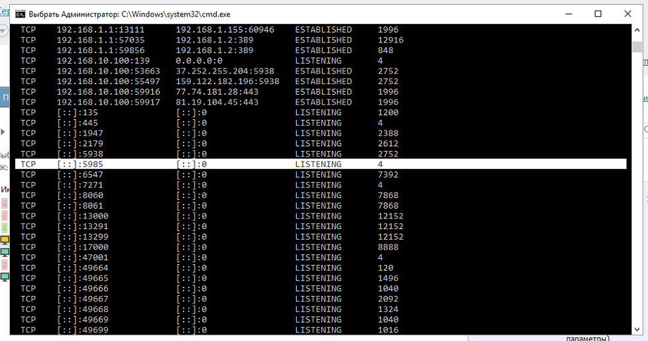
Task: Select foreign address 192.168.1.155:60946
Action: 225,30
